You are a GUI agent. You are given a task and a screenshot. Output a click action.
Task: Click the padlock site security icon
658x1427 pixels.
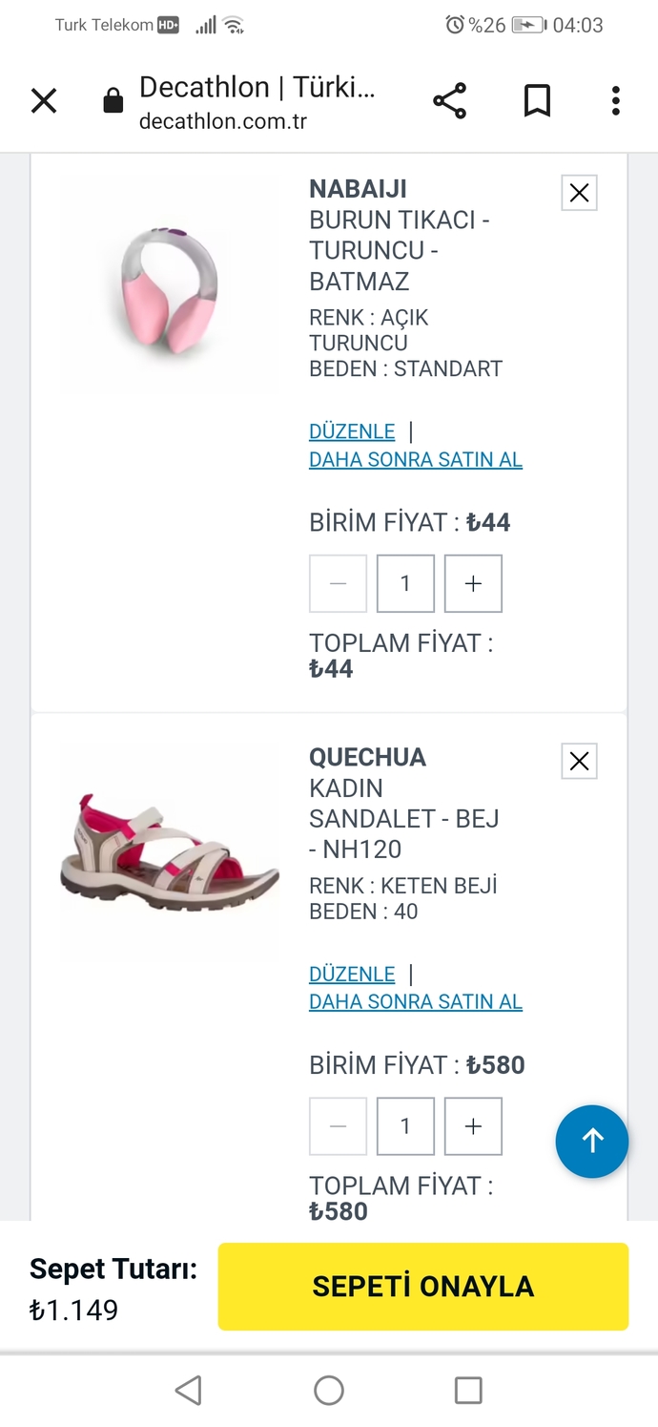tap(112, 100)
